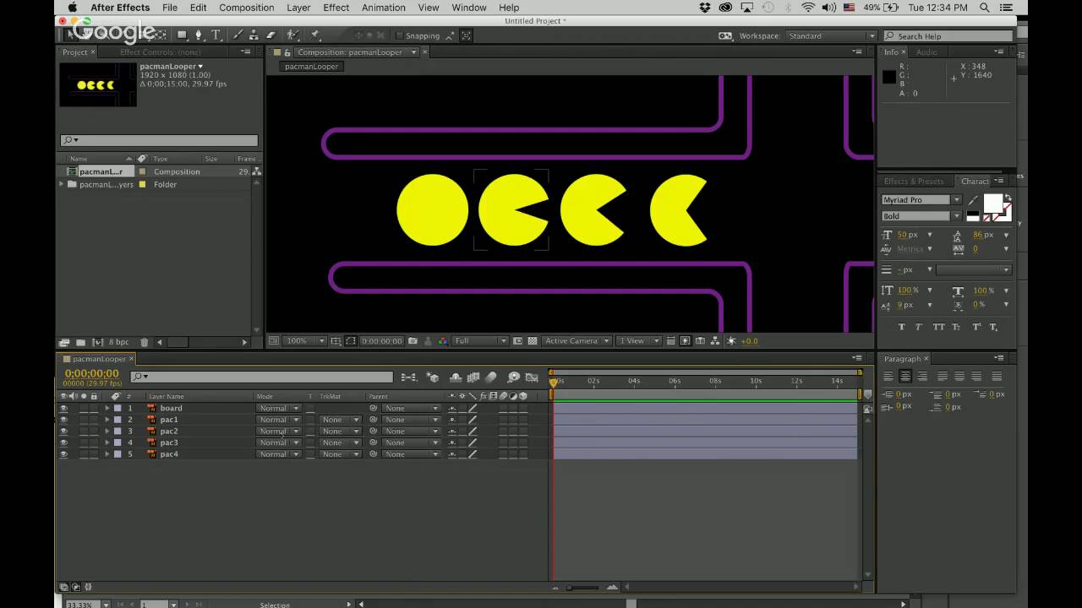The image size is (1082, 608).
Task: Hide the board layer eye icon
Action: coord(63,408)
